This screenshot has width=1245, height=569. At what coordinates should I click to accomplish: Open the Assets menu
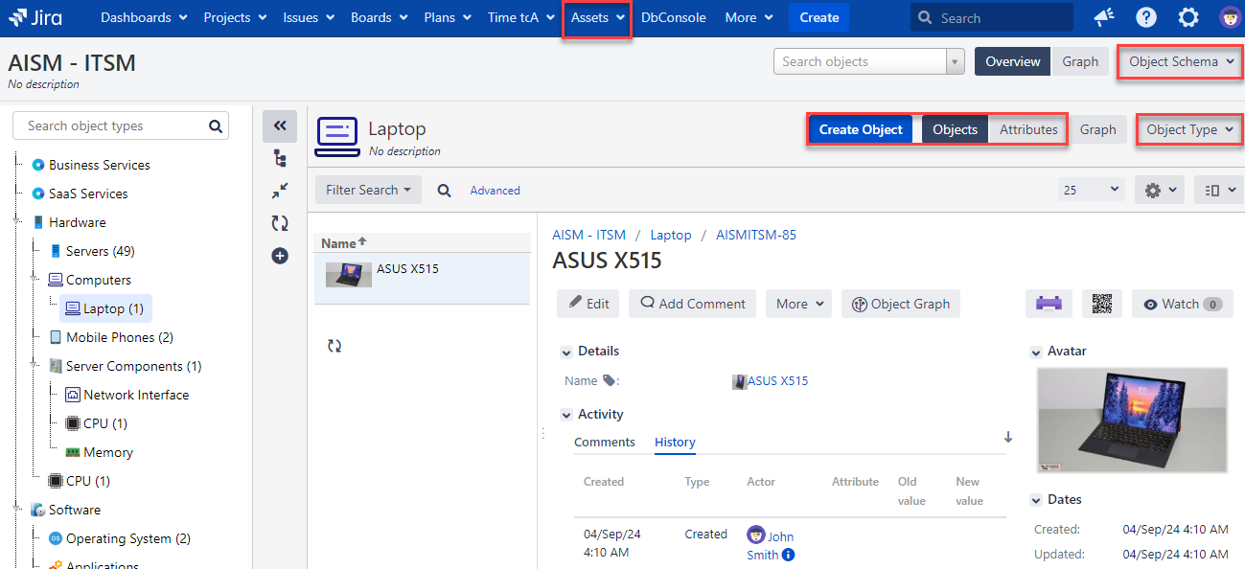click(598, 17)
